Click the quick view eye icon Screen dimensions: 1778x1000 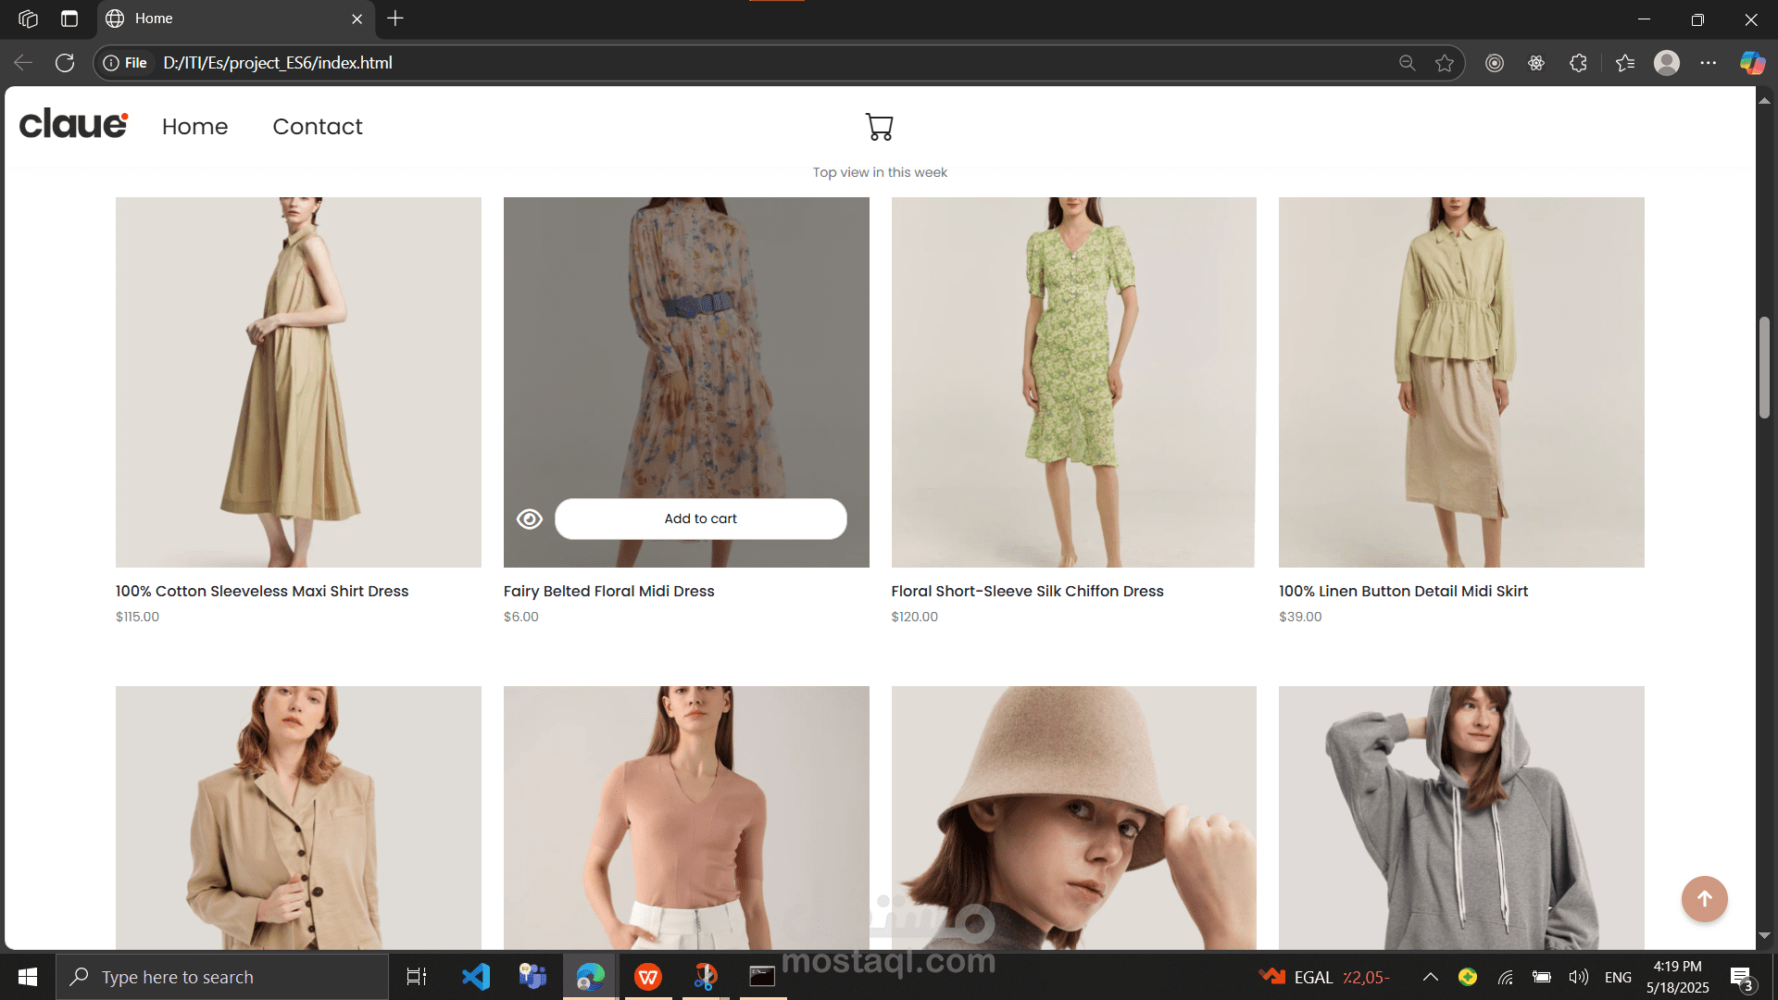pyautogui.click(x=530, y=519)
